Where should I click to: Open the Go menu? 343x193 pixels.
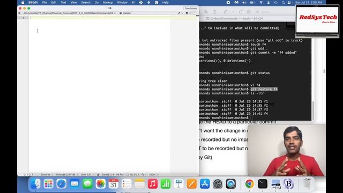point(96,2)
